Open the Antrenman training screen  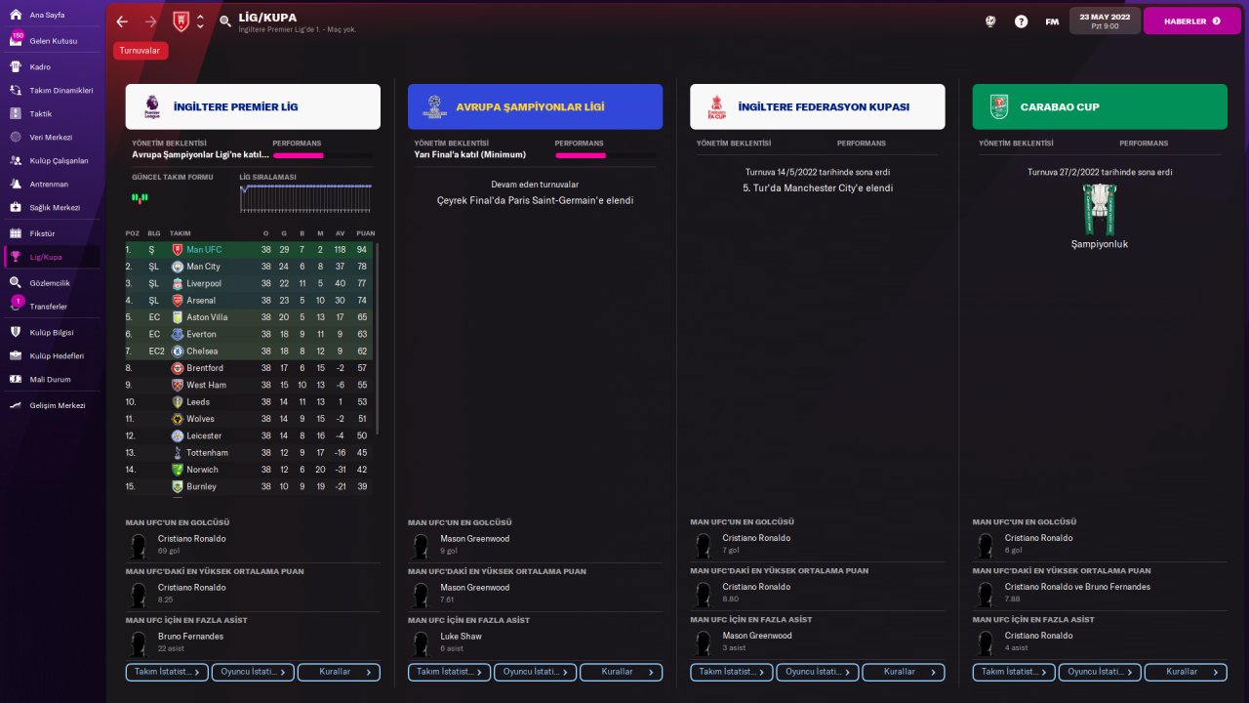tap(50, 184)
